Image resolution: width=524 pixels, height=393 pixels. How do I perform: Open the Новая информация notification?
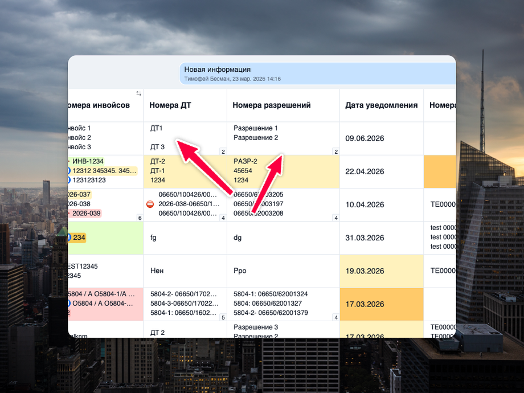318,73
